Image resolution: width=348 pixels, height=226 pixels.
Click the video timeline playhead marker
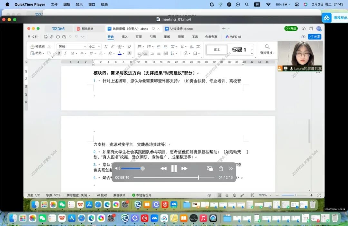click(198, 177)
